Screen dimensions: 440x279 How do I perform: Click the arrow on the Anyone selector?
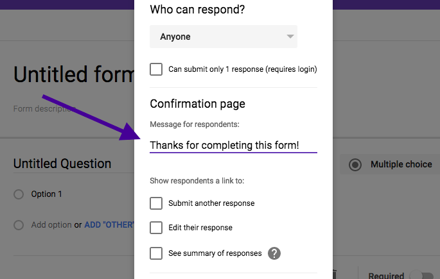coord(290,37)
